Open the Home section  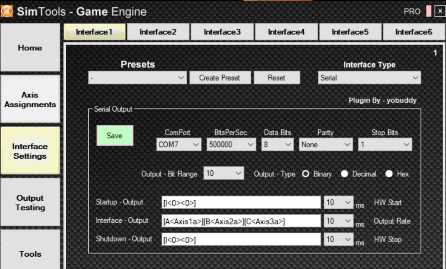coord(30,48)
